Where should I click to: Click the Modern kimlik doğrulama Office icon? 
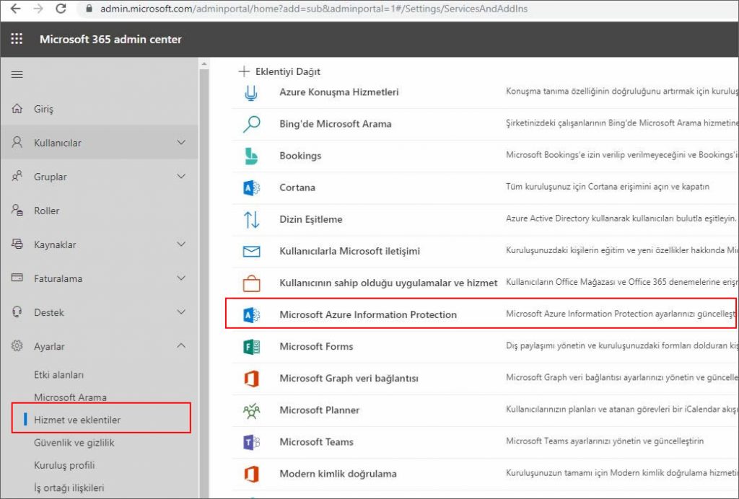click(x=251, y=474)
